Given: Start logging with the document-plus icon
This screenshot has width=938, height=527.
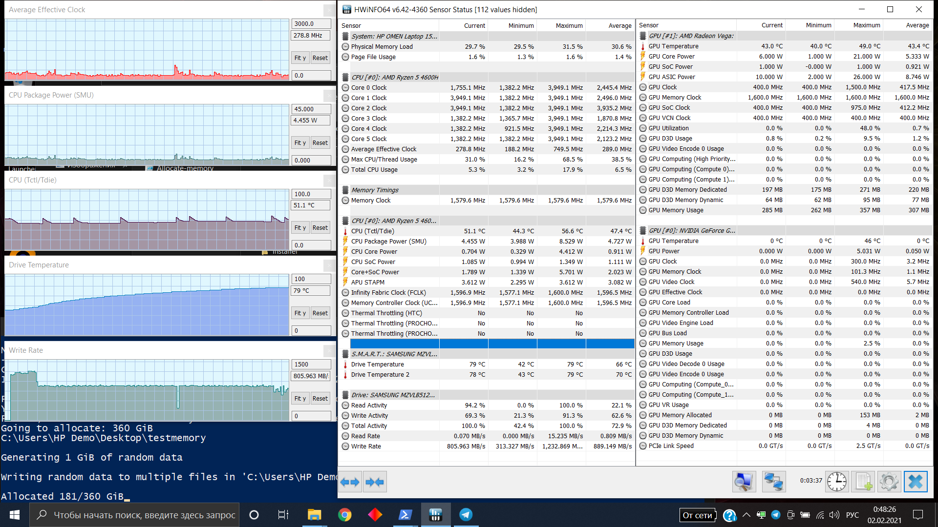Looking at the screenshot, I should pyautogui.click(x=863, y=482).
